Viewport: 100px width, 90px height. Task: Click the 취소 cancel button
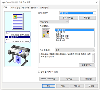pyautogui.click(x=63, y=86)
